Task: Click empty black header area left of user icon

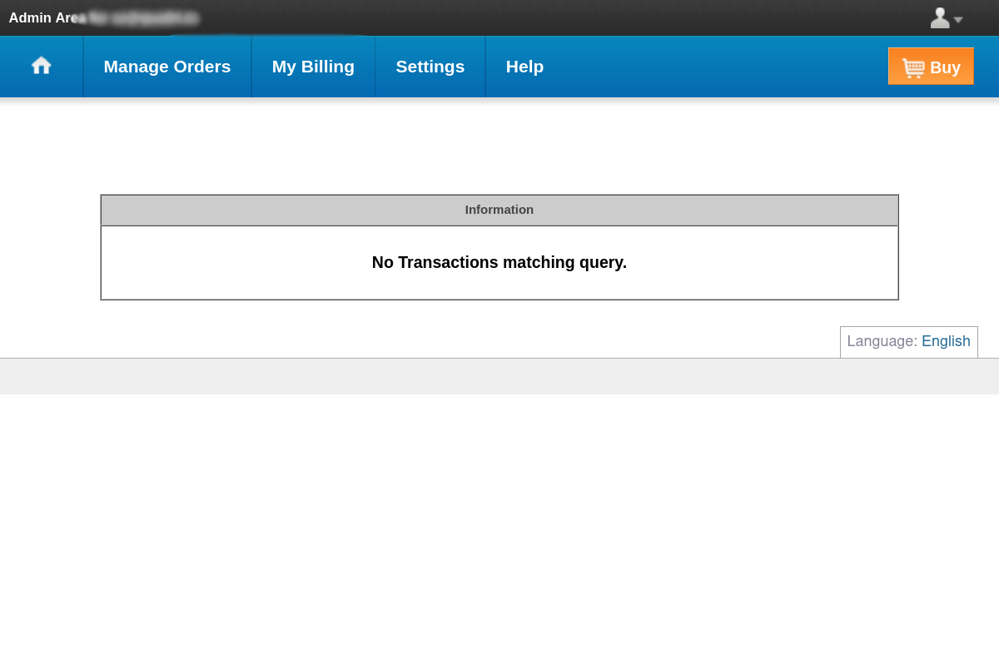Action: [x=583, y=17]
